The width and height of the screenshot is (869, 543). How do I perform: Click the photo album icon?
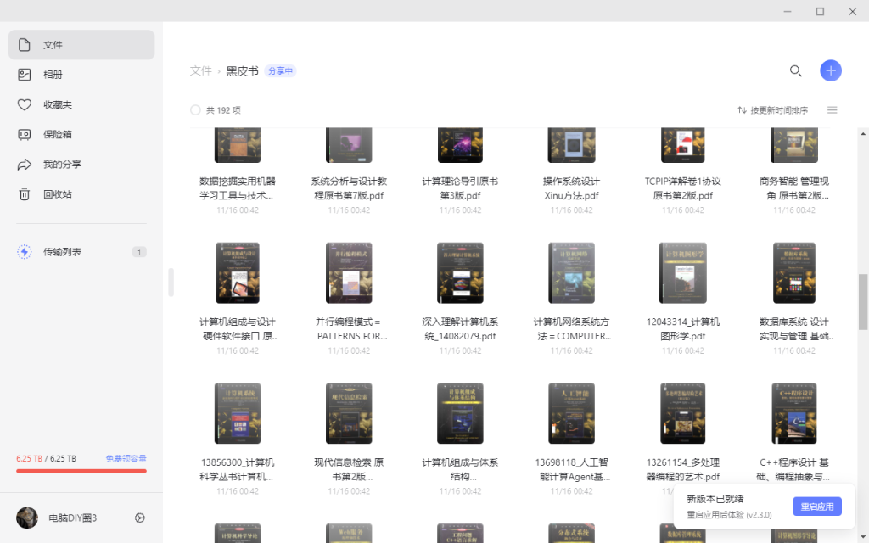coord(25,75)
